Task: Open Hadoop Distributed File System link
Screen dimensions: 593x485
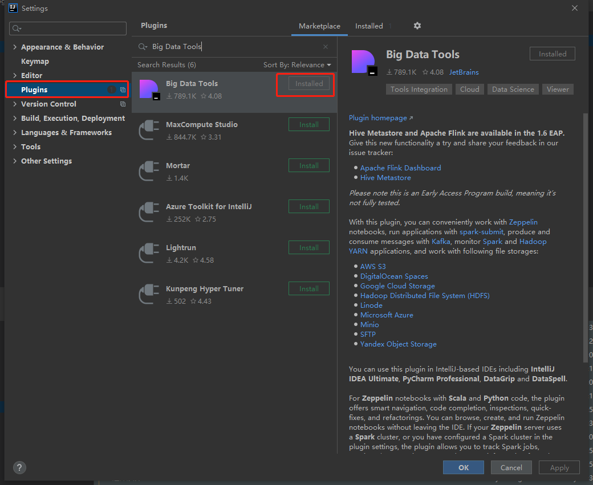Action: click(425, 296)
